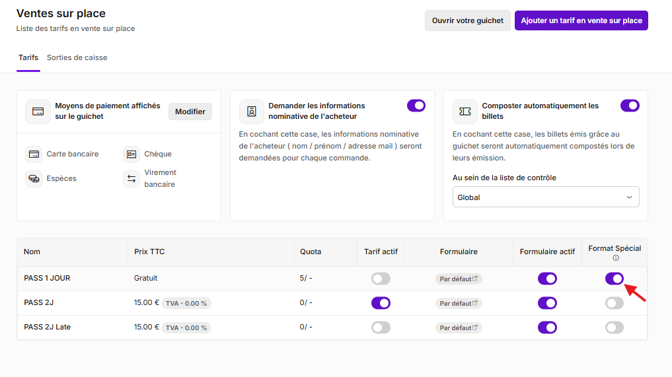Click the payment methods card icon
This screenshot has width=672, height=377.
coord(38,112)
